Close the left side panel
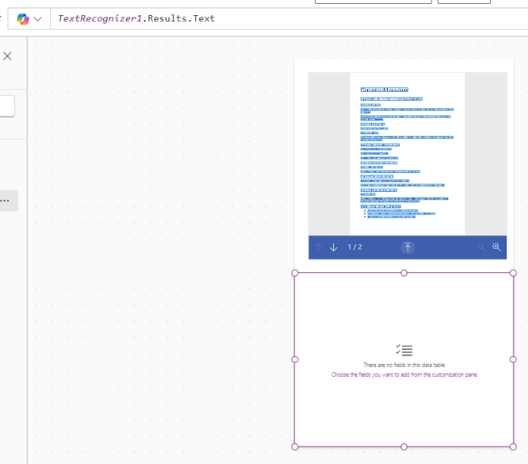The height and width of the screenshot is (464, 528). tap(8, 56)
